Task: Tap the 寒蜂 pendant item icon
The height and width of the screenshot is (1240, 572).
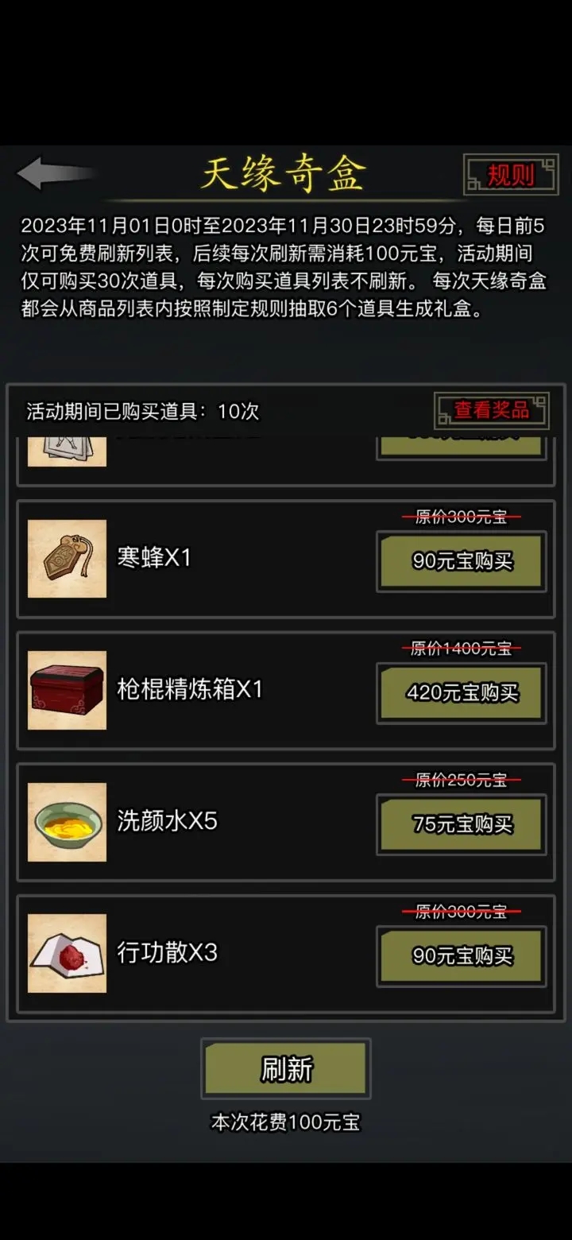Action: (x=67, y=558)
